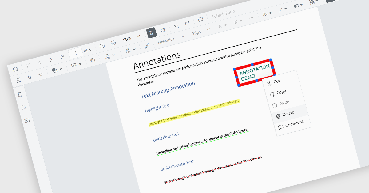369x193 pixels.
Task: Zoom in with the plus icon
Action: [x=113, y=43]
